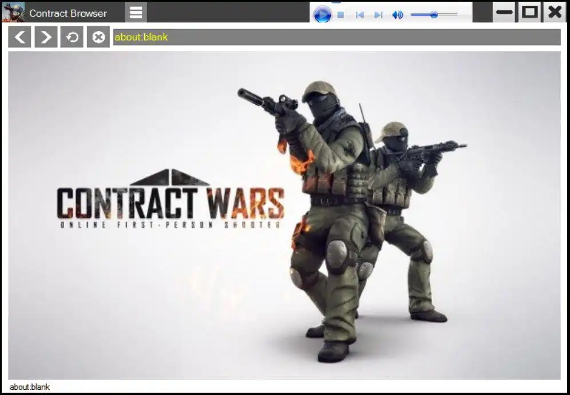Skip to the next track
Viewport: 570px width, 395px height.
point(378,15)
